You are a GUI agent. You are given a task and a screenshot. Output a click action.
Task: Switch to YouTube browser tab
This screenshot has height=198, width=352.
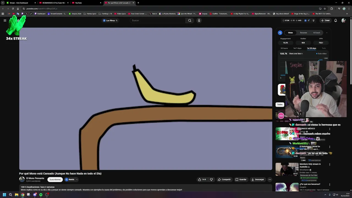click(x=87, y=3)
